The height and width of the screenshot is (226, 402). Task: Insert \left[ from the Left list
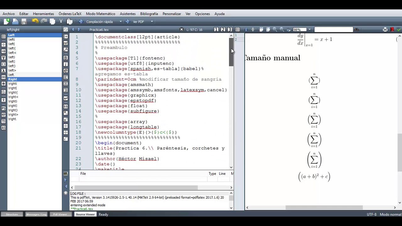pyautogui.click(x=12, y=44)
